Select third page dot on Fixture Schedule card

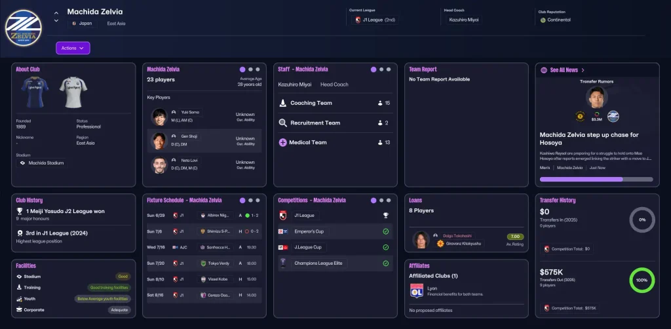(x=258, y=201)
